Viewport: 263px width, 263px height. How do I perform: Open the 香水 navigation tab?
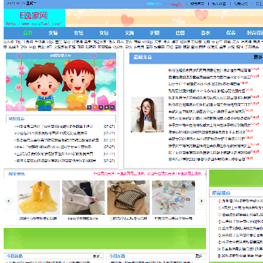point(205,33)
